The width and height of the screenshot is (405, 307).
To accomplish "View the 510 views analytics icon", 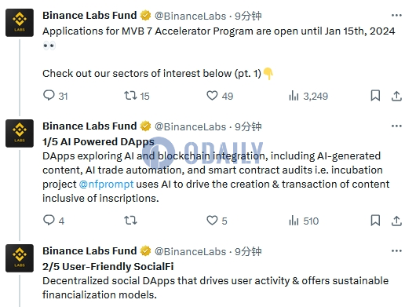I will tap(294, 221).
